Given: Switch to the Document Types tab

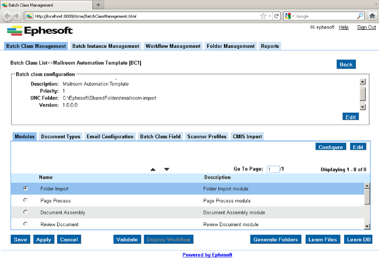Looking at the screenshot, I should pyautogui.click(x=61, y=136).
